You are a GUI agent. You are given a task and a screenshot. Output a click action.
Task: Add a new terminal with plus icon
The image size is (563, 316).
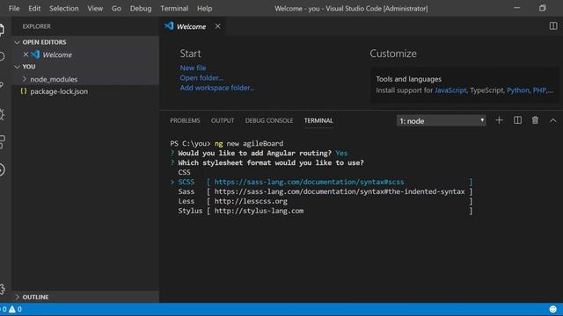[x=499, y=120]
